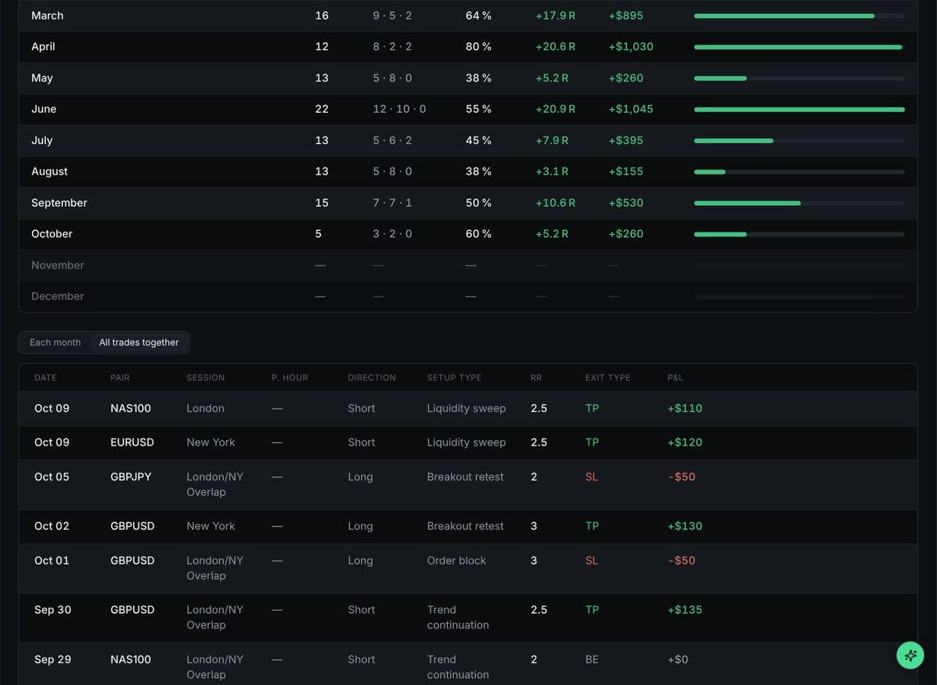The height and width of the screenshot is (685, 937).
Task: Click the 80 % April win rate
Action: (x=478, y=47)
